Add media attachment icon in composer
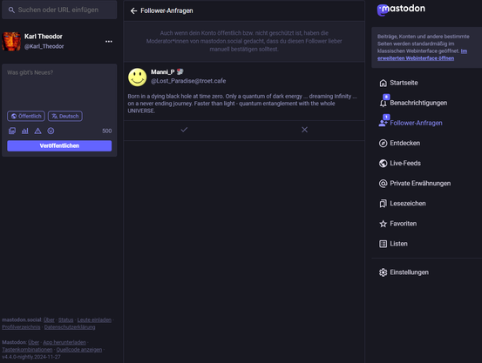The width and height of the screenshot is (482, 363). [12, 131]
